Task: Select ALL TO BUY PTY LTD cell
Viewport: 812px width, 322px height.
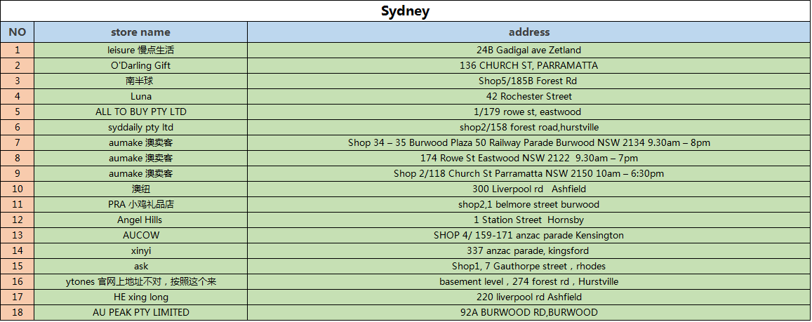Action: point(140,112)
